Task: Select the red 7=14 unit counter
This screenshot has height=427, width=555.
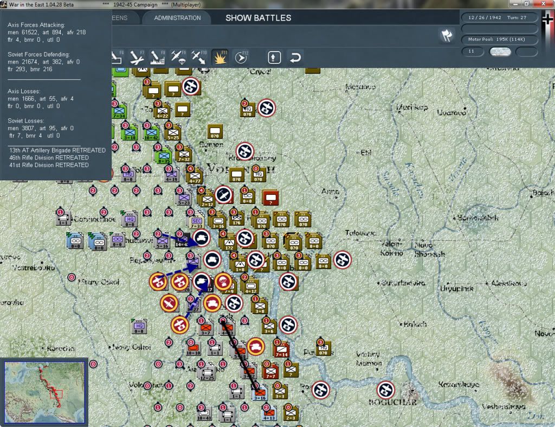Action: 281,350
